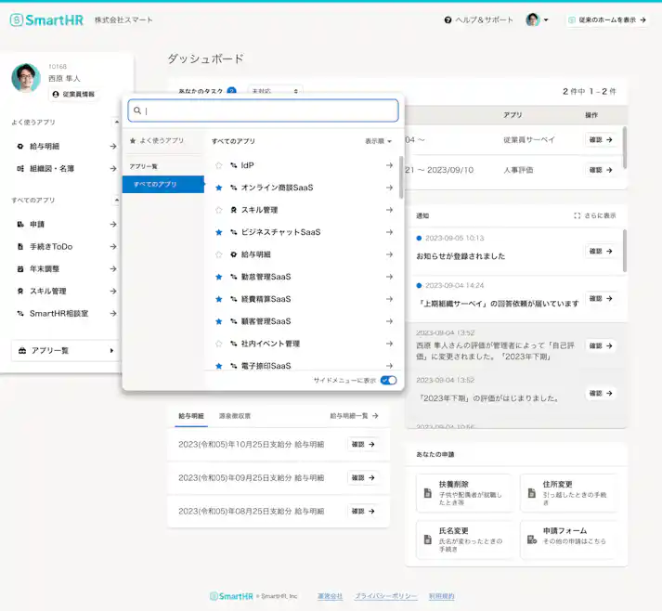Screen dimensions: 662x611
Task: Click 組織図・名簿 icon in sidebar
Action: (20, 168)
